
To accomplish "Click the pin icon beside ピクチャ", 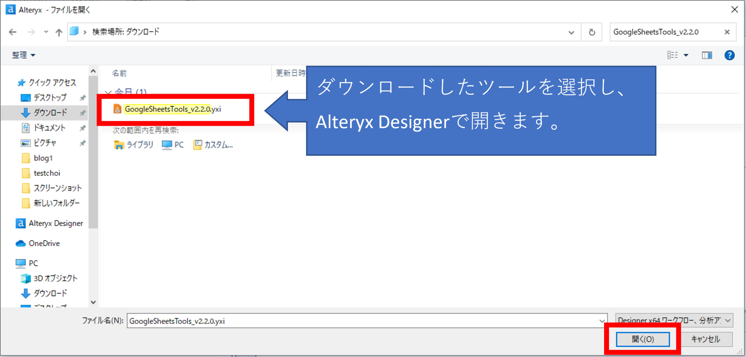I will coord(83,143).
